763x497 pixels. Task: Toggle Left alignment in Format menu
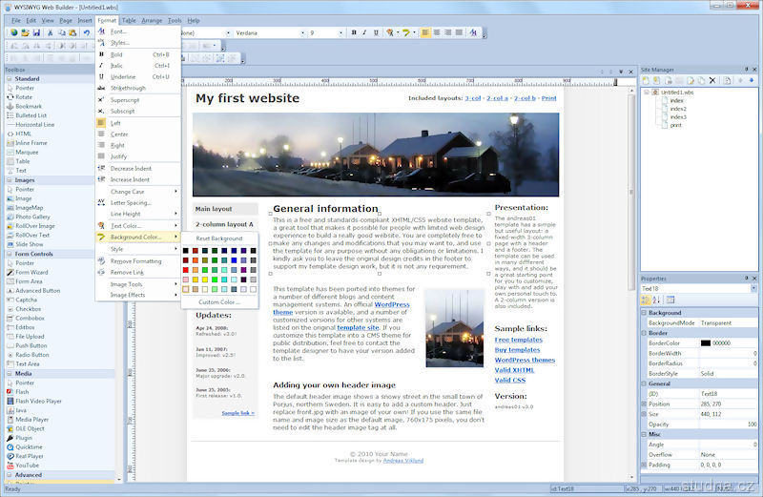pos(117,123)
